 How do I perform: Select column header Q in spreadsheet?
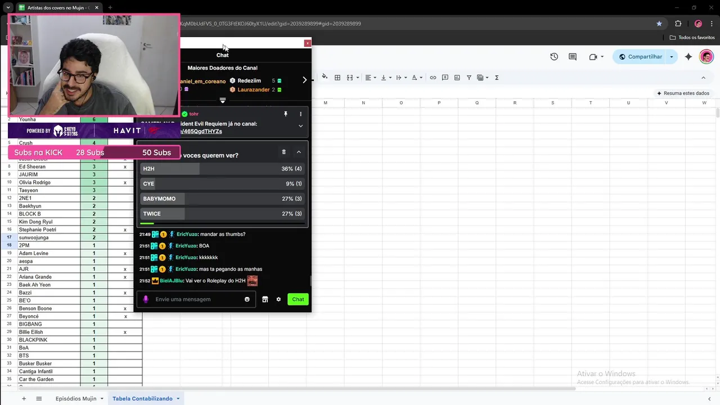click(477, 103)
